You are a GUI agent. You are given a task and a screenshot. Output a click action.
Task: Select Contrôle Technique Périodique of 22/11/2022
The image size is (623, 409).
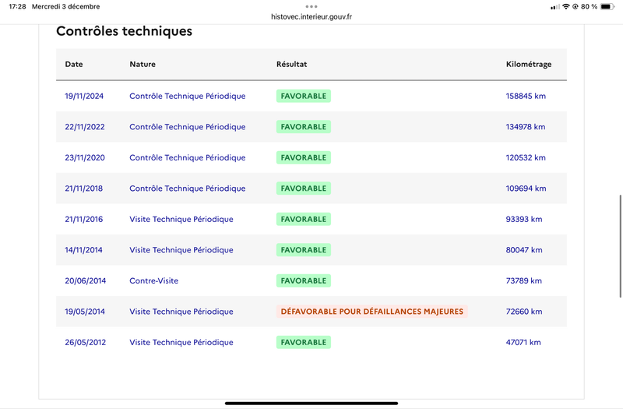coord(187,127)
